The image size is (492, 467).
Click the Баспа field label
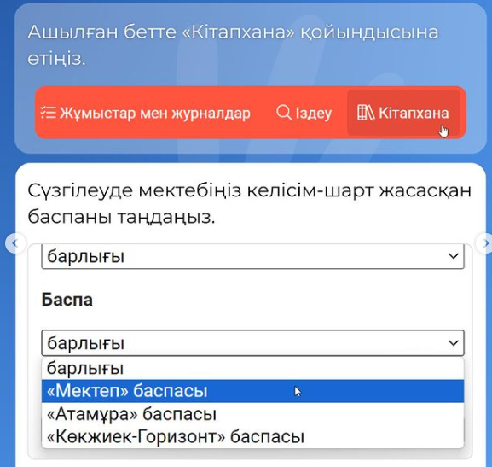click(67, 299)
